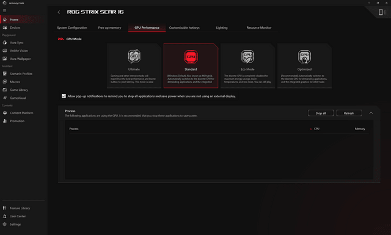Open the Devices label in the sidebar
Image resolution: width=391 pixels, height=235 pixels.
15,27
